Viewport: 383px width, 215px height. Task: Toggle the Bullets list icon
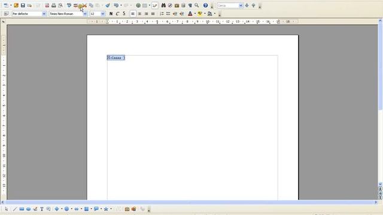point(168,14)
